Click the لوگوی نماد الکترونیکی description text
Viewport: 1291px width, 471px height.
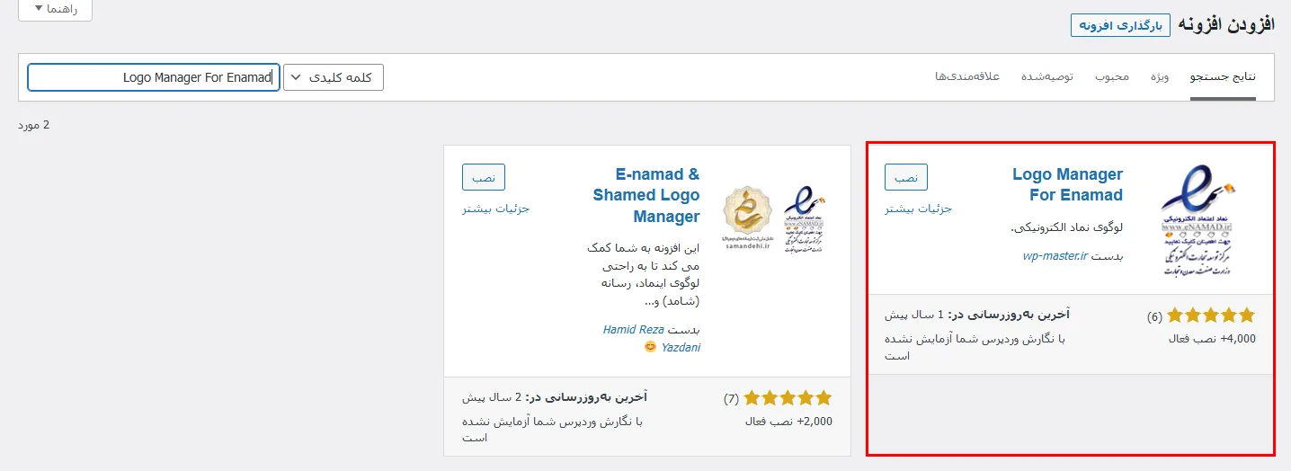[x=1067, y=227]
